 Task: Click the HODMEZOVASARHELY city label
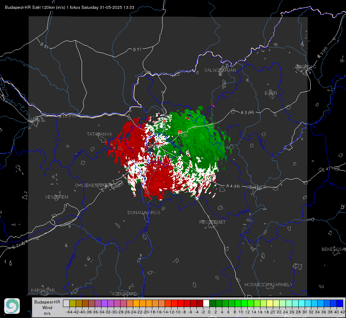(269, 285)
